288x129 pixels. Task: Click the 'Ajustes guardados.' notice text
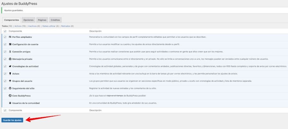pyautogui.click(x=14, y=11)
